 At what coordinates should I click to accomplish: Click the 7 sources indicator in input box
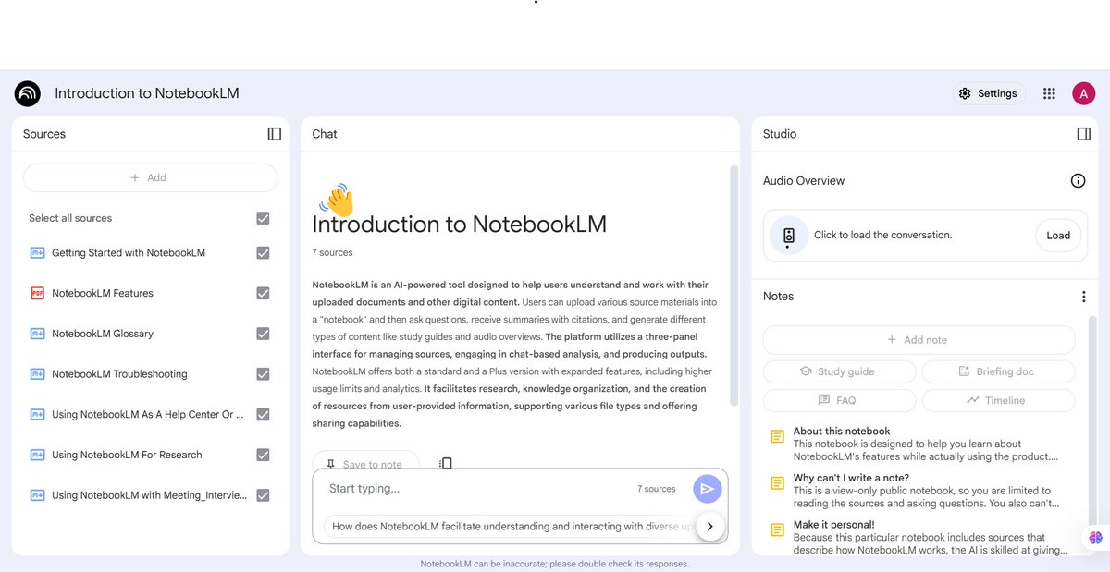657,489
